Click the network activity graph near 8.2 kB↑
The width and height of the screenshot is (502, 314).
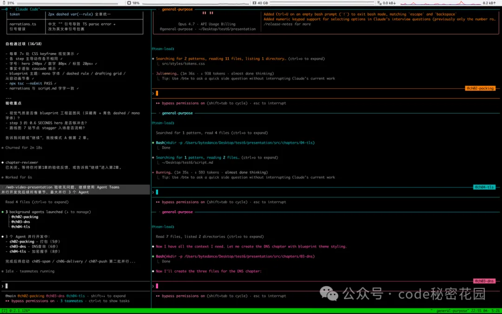tap(441, 3)
